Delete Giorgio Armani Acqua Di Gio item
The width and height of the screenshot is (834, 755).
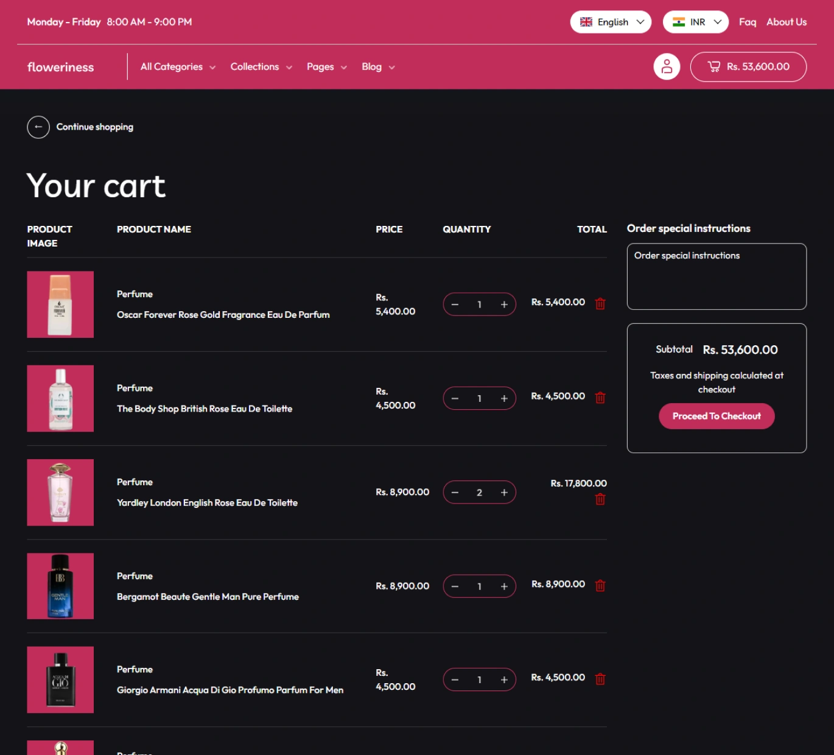[x=600, y=679]
